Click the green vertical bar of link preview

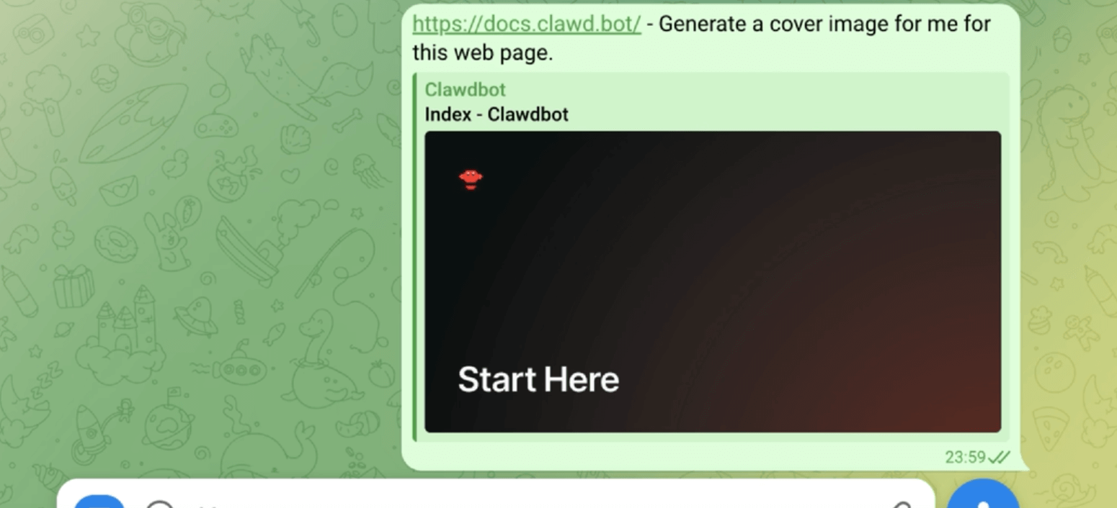[414, 256]
